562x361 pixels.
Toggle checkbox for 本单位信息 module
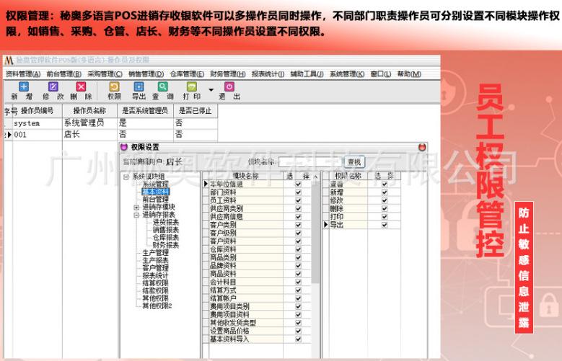click(298, 184)
